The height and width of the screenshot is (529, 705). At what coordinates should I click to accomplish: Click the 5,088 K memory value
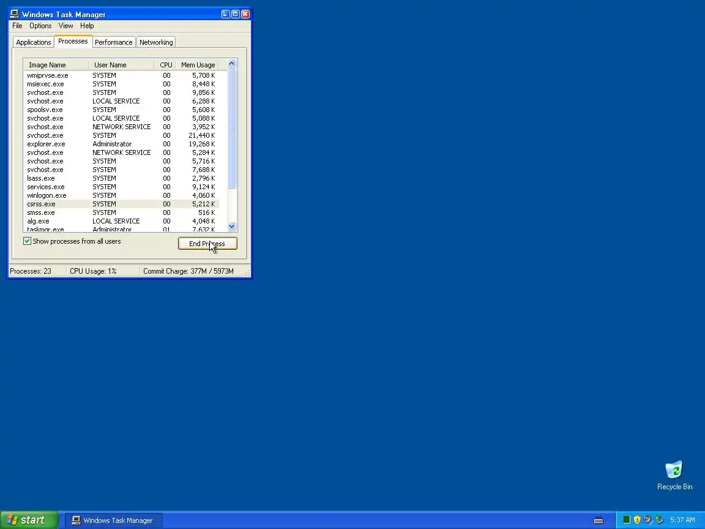(203, 118)
